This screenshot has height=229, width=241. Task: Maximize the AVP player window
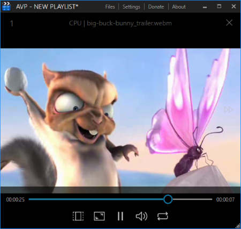click(x=219, y=6)
